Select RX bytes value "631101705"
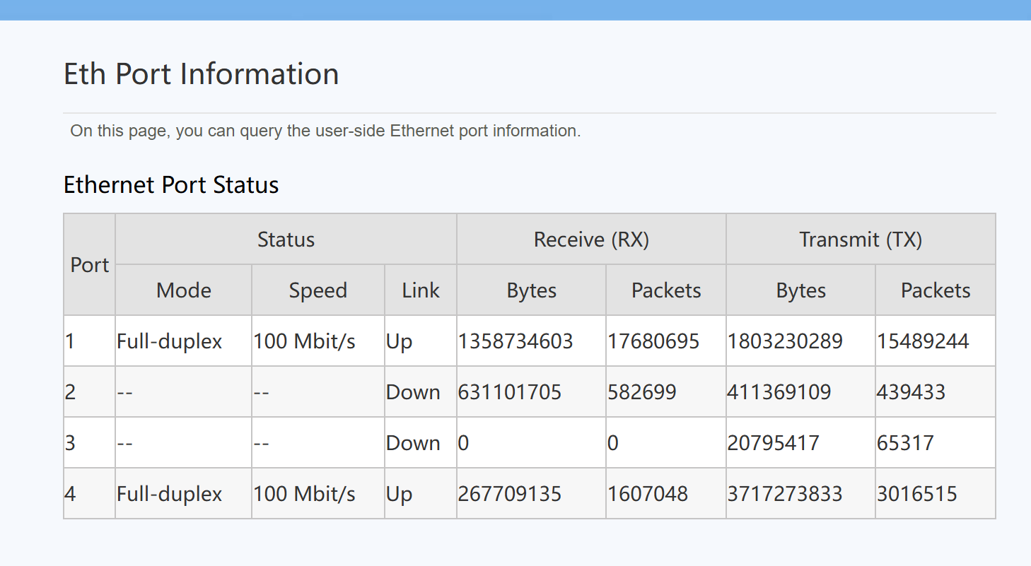1031x566 pixels. tap(532, 392)
